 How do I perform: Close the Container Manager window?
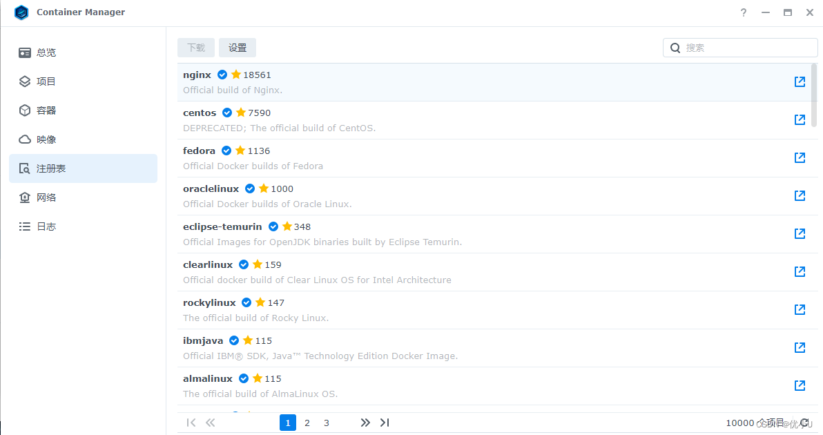pos(810,12)
